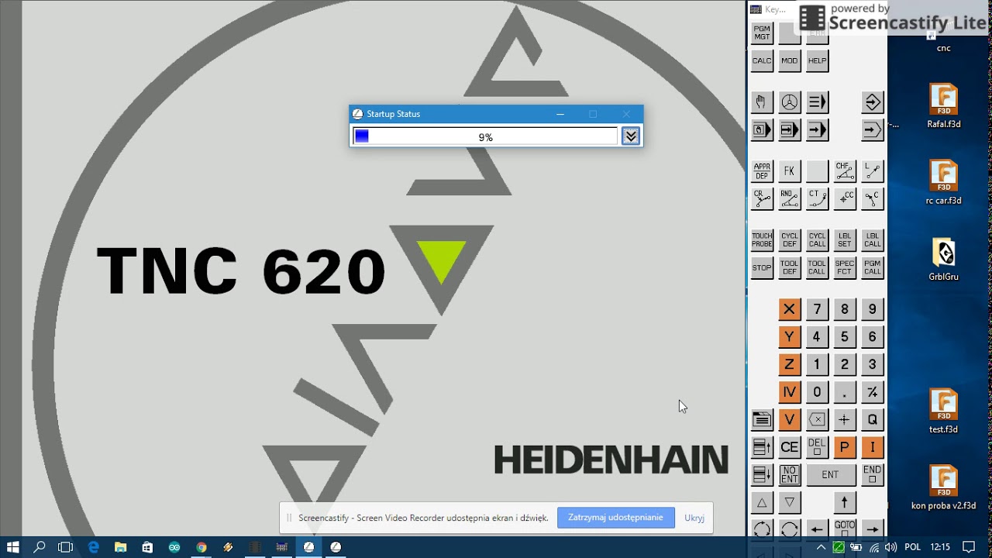Click the plus/minus sign key
The image size is (992, 558).
pos(873,392)
